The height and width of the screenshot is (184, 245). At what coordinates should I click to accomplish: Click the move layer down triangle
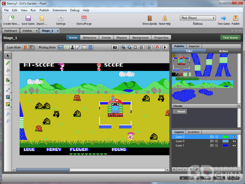pos(191,169)
